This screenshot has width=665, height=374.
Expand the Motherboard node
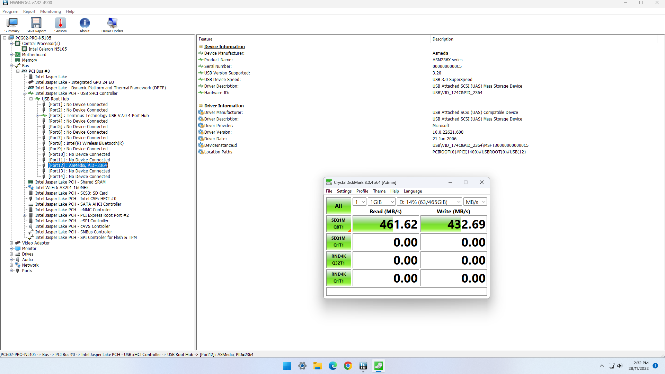pos(11,55)
